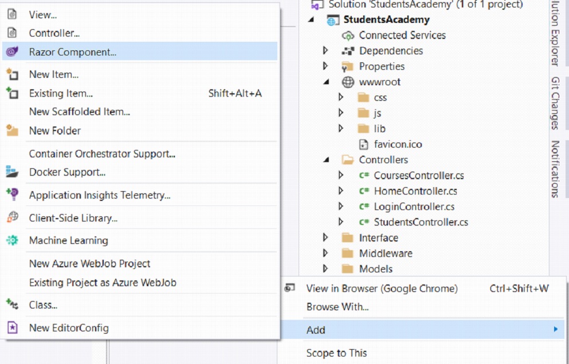The image size is (569, 364).
Task: Click the New EditorConfig file icon
Action: [x=13, y=327]
